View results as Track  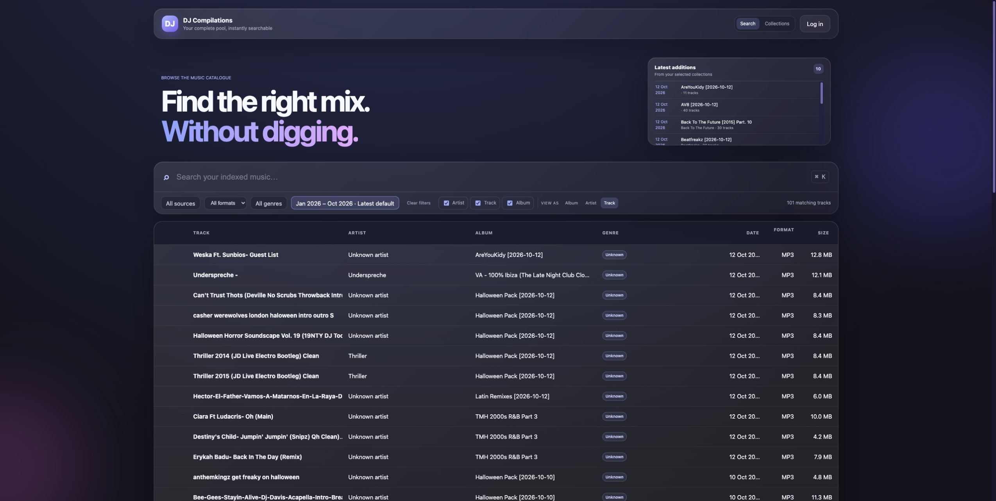coord(609,203)
